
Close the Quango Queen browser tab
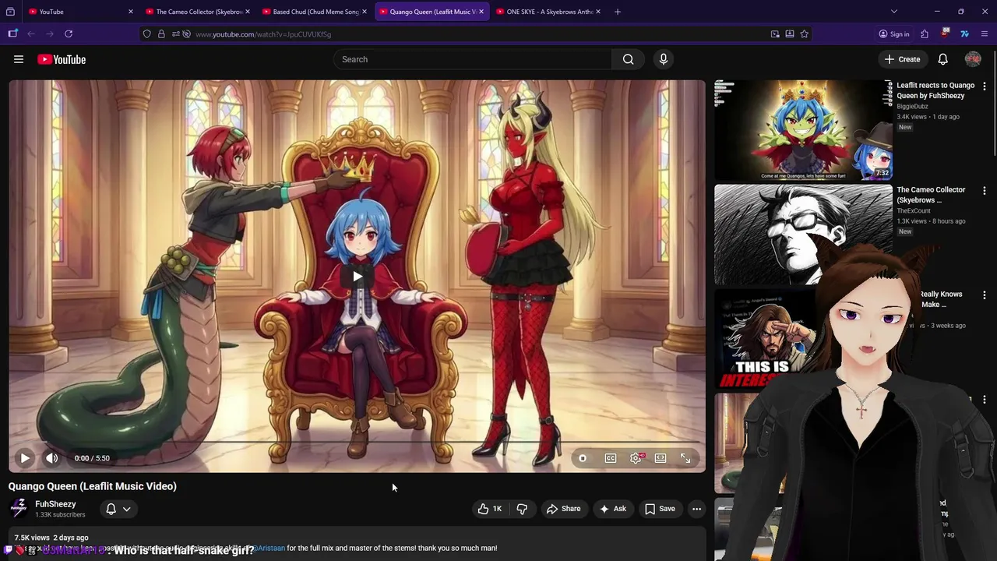tap(481, 12)
